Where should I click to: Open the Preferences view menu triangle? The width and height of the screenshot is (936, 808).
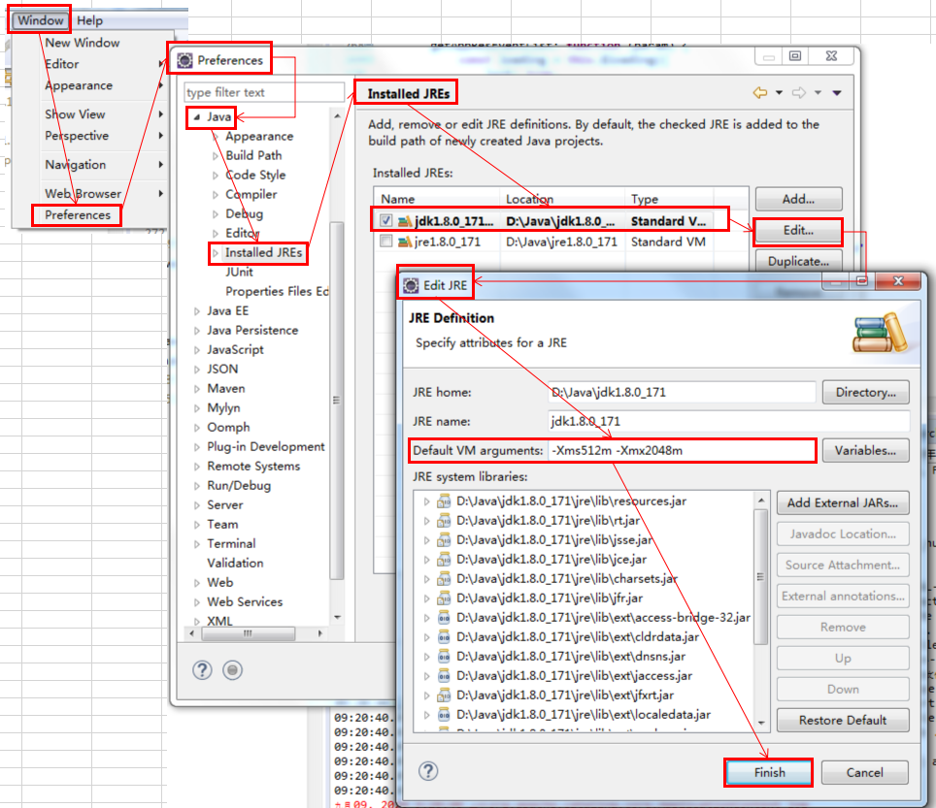[x=837, y=93]
